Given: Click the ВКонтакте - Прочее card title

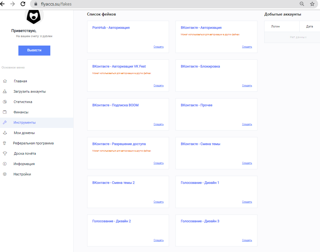Looking at the screenshot, I should [196, 105].
